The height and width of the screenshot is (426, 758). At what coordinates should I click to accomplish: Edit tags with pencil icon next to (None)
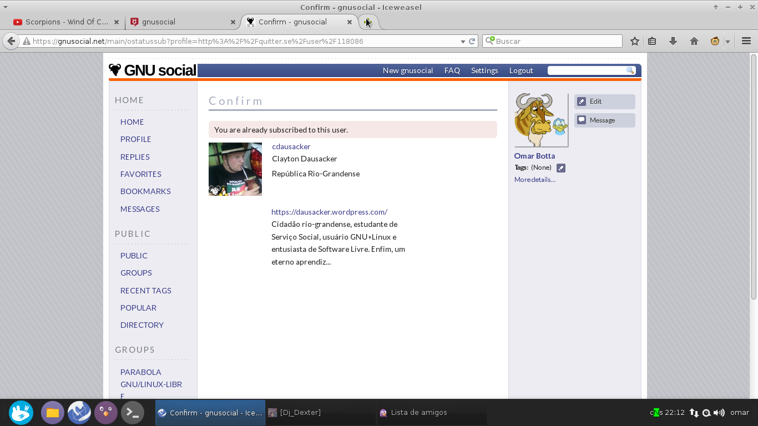coord(561,168)
